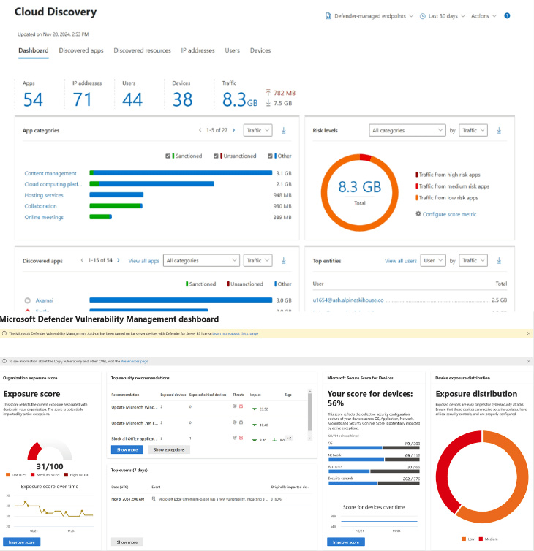
Task: Dismiss the yellow Defender add-on banner
Action: click(528, 333)
